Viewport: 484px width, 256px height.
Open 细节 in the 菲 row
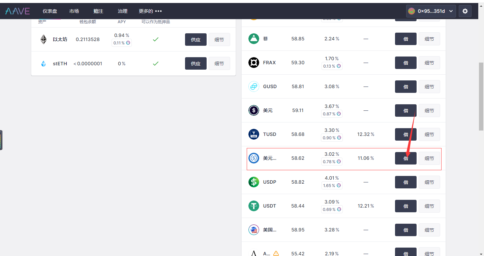tap(429, 39)
